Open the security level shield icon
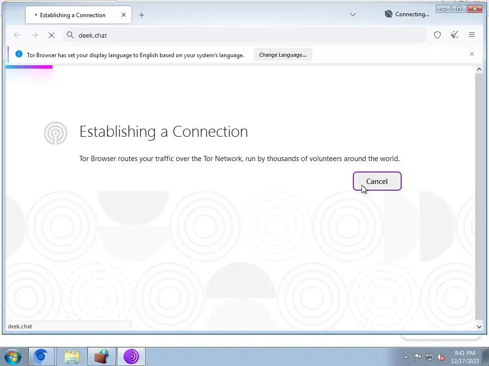The image size is (489, 366). pos(437,35)
